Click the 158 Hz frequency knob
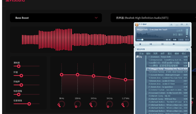196x114 pixels. 77,104
